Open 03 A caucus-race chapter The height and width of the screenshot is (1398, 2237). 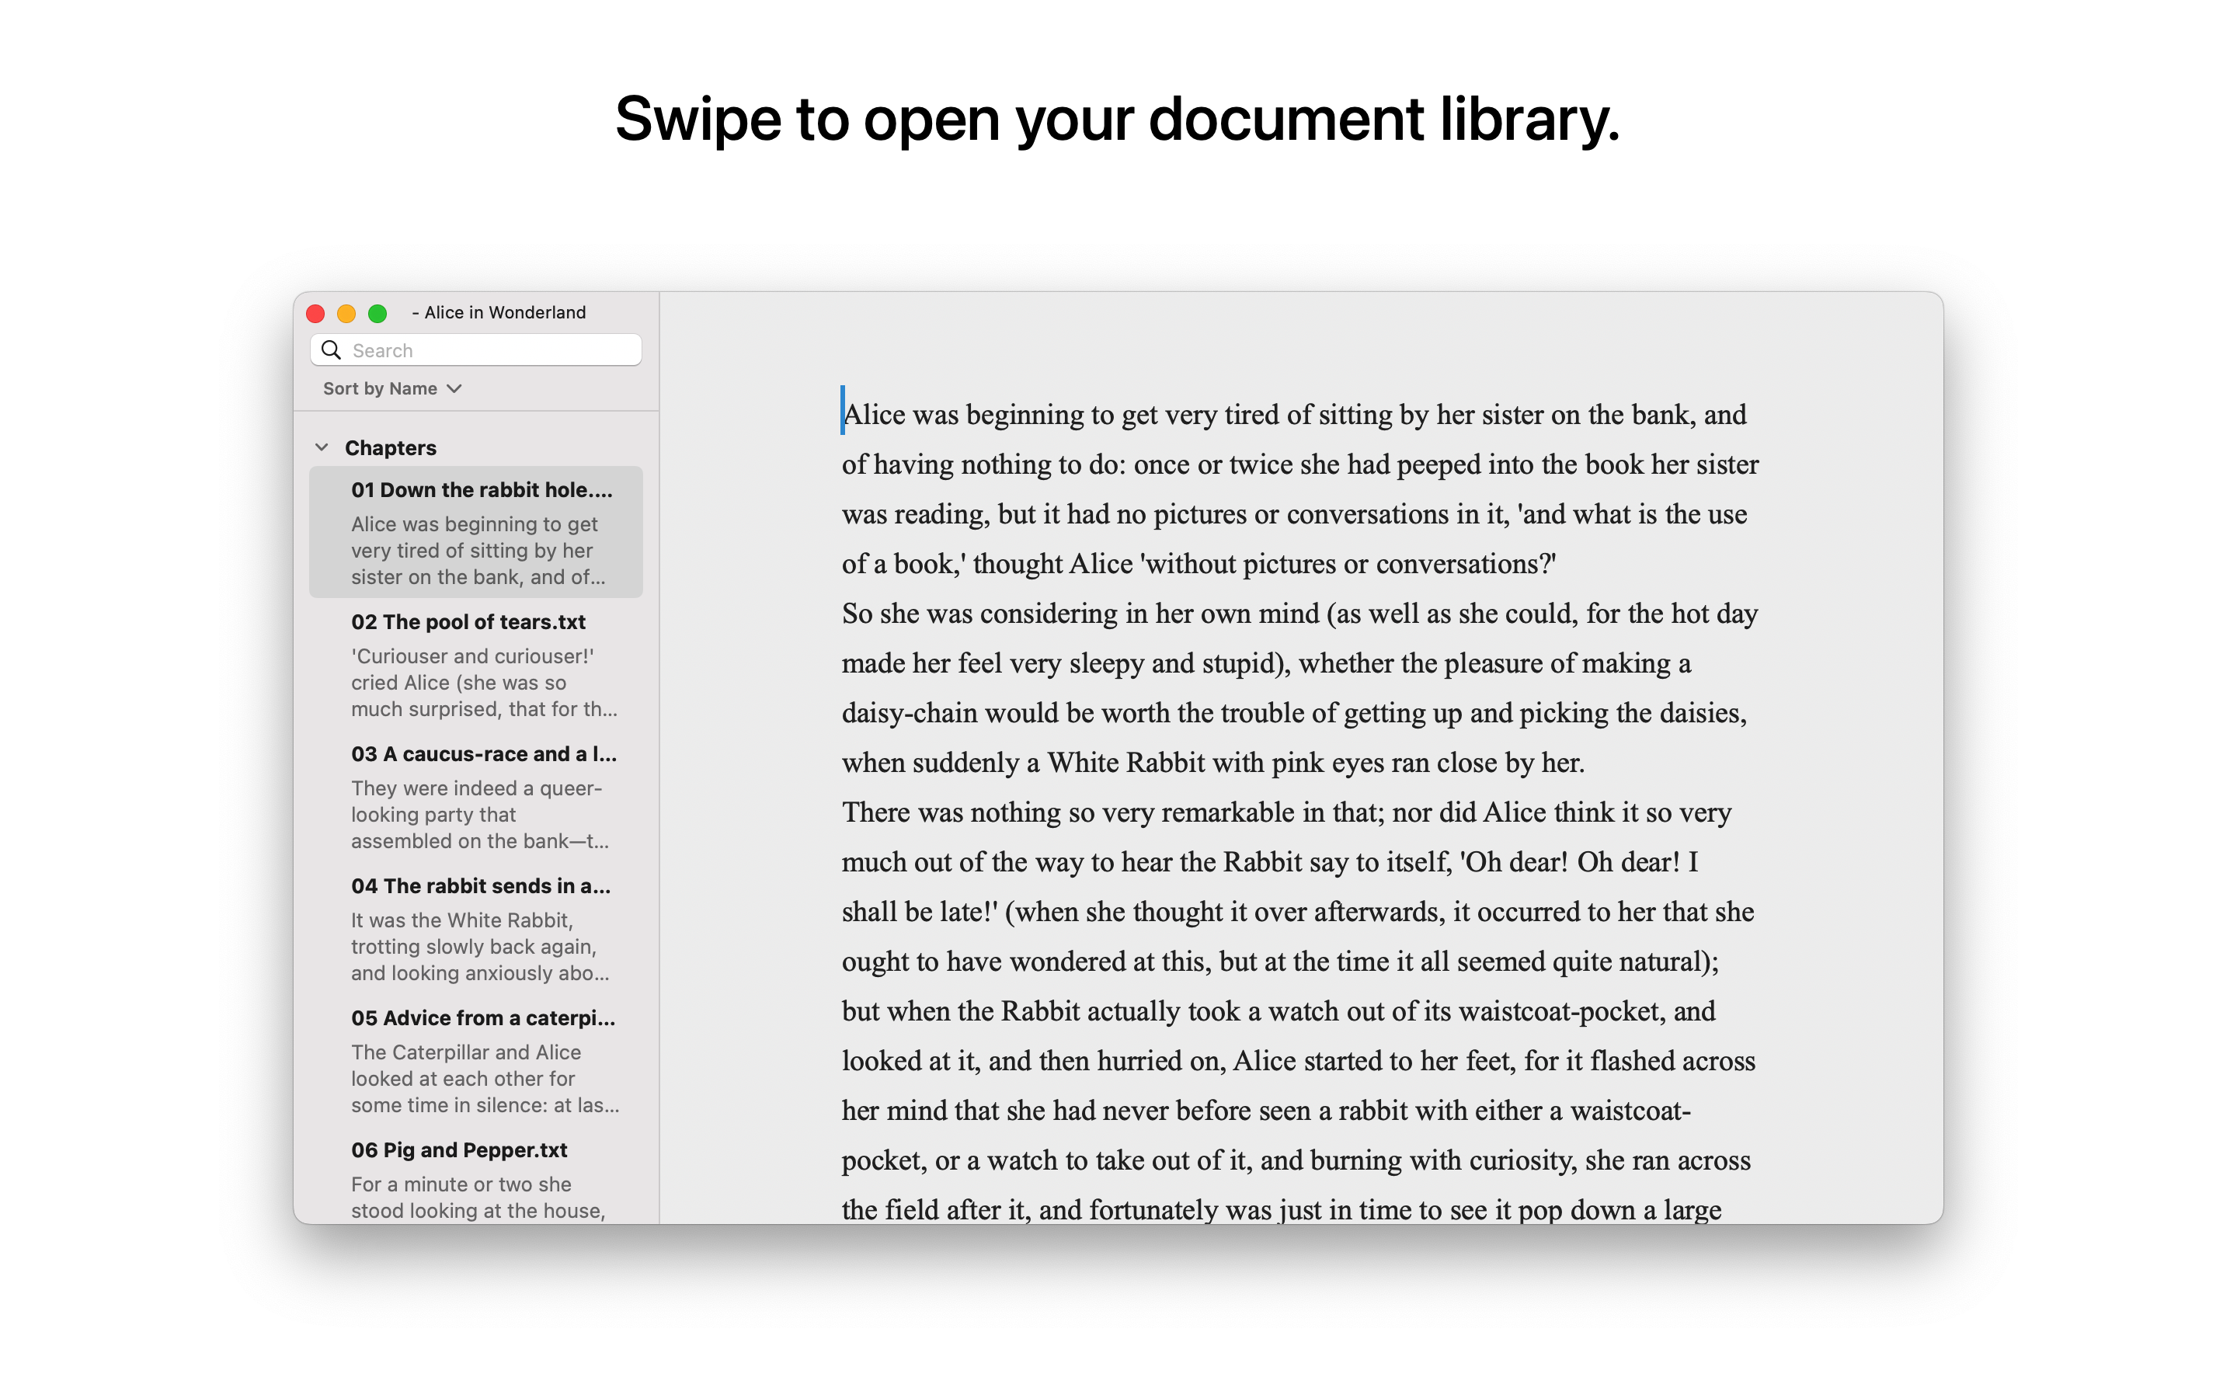click(482, 753)
